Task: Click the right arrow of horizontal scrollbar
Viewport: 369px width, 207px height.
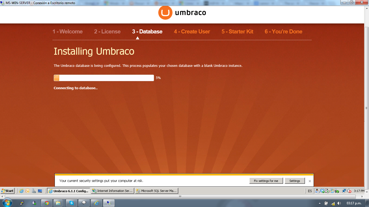Action: point(363,196)
